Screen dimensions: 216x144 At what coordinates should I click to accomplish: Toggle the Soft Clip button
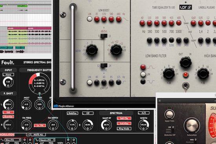coord(124,118)
